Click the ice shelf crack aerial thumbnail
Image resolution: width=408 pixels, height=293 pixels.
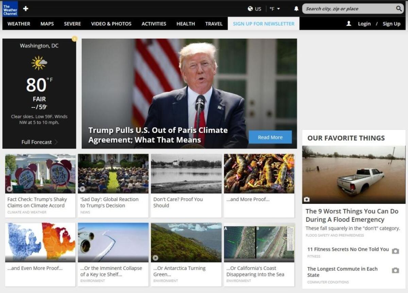click(x=113, y=242)
